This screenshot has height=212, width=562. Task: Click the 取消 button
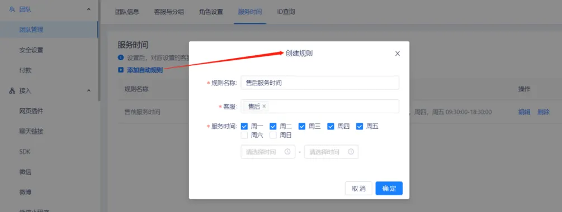pos(358,189)
